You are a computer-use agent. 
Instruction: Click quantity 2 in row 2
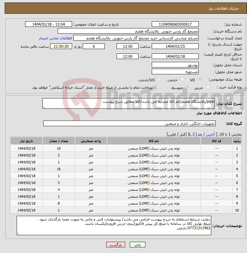point(59,155)
